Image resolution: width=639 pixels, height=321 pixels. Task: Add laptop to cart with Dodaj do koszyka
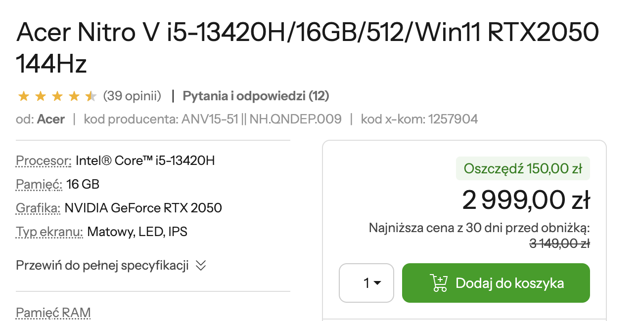pos(496,283)
